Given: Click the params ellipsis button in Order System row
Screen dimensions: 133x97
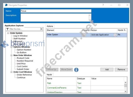Looking at the screenshot, I should pyautogui.click(x=84, y=35).
